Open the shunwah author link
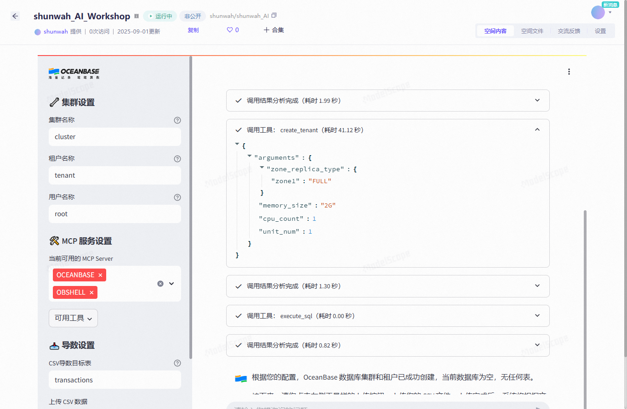 [56, 32]
